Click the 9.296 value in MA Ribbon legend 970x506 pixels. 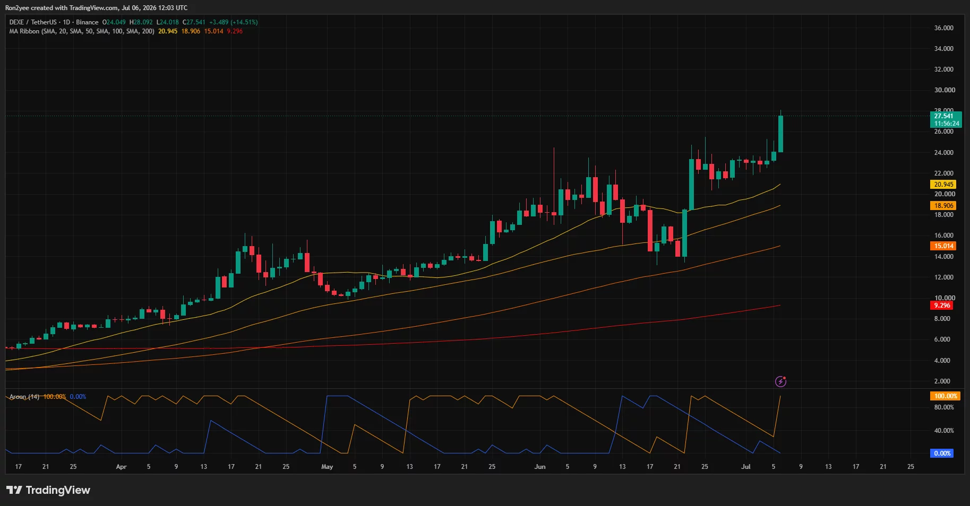pyautogui.click(x=235, y=31)
